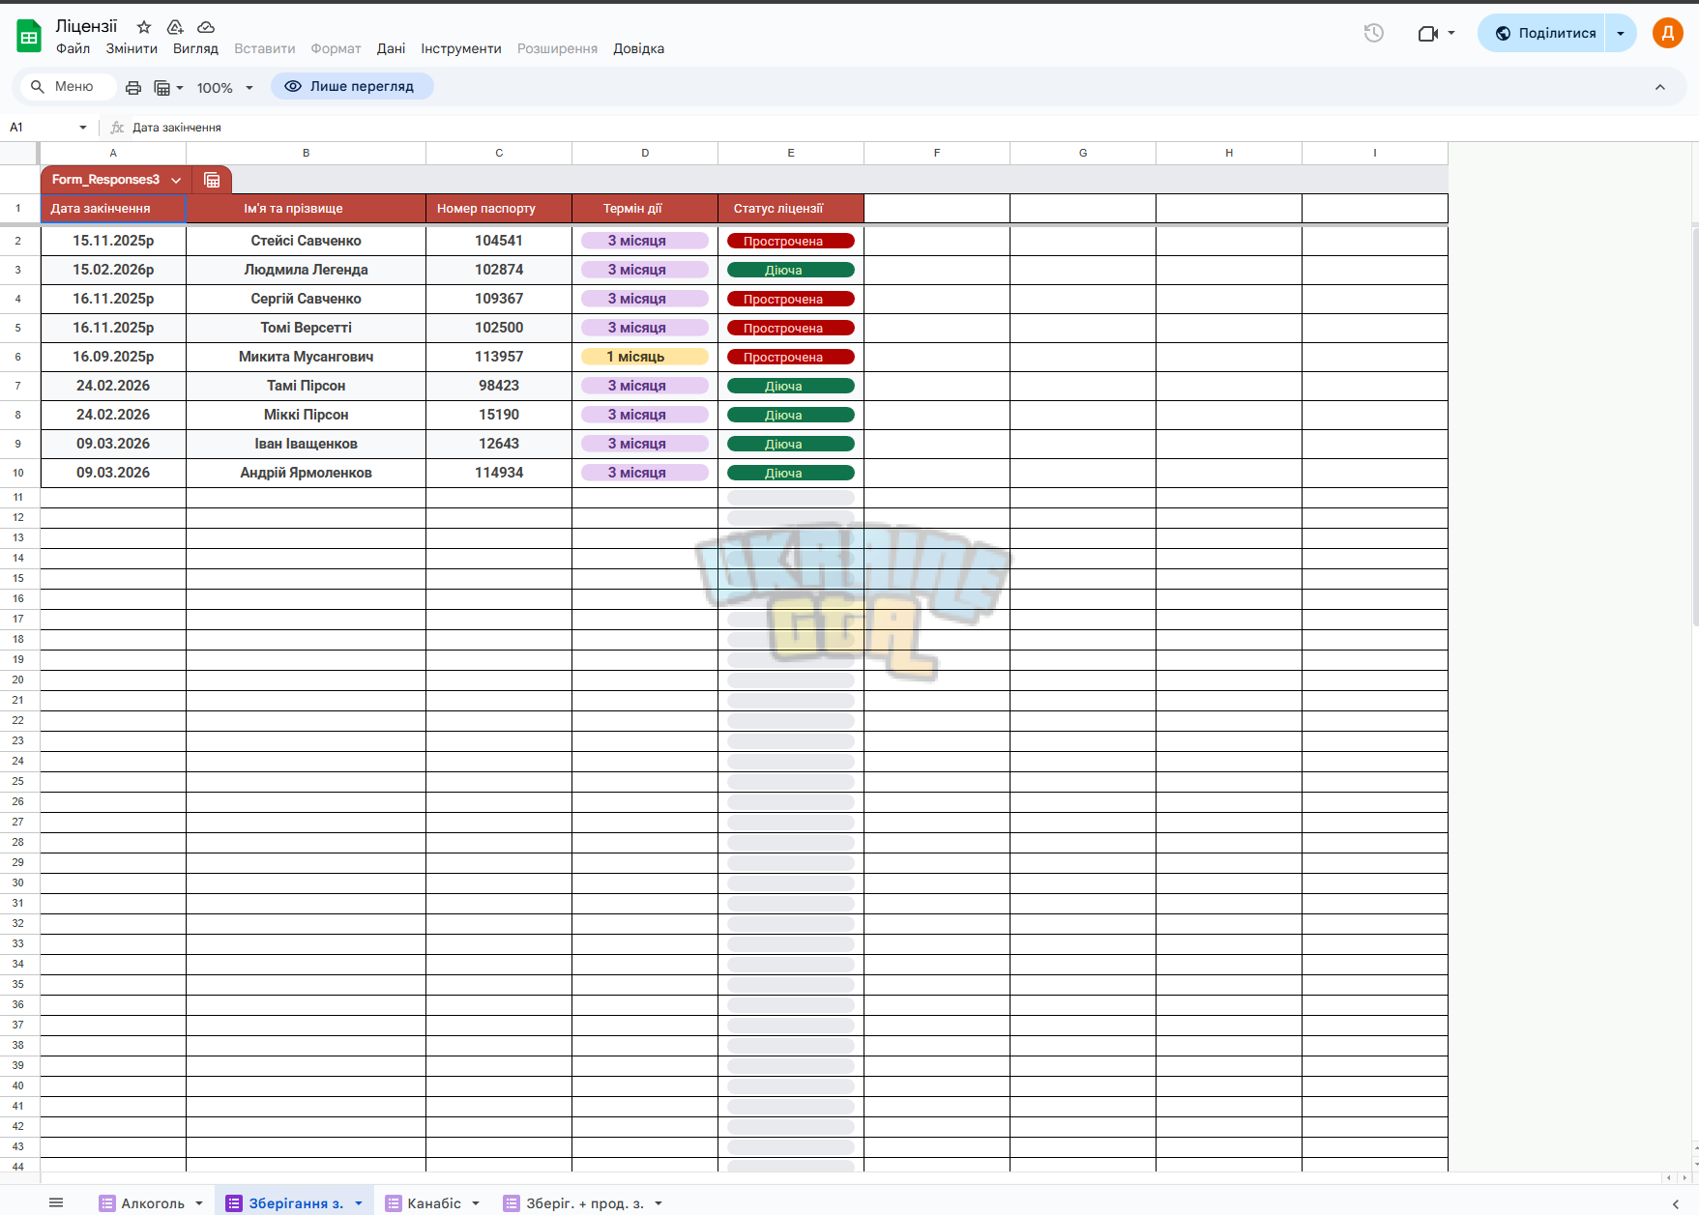
Task: Open the Алкоголь sheet tab menu arrow
Action: (199, 1203)
